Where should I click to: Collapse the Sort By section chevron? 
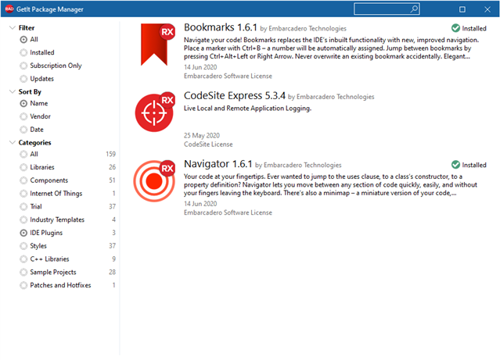(x=12, y=91)
